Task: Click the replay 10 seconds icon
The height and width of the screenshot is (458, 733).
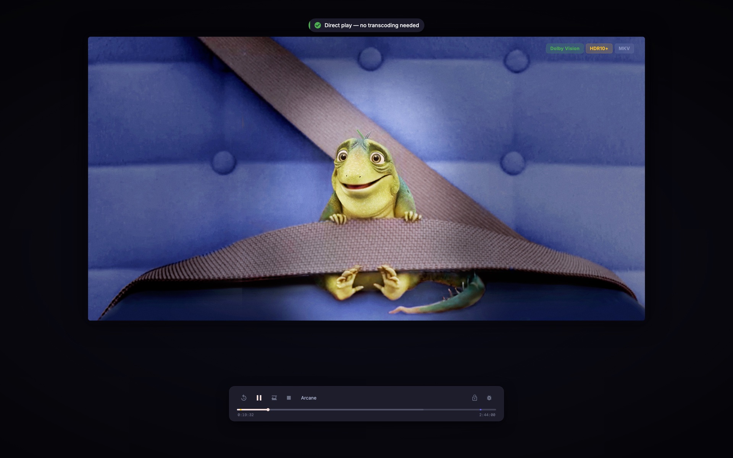Action: 244,398
